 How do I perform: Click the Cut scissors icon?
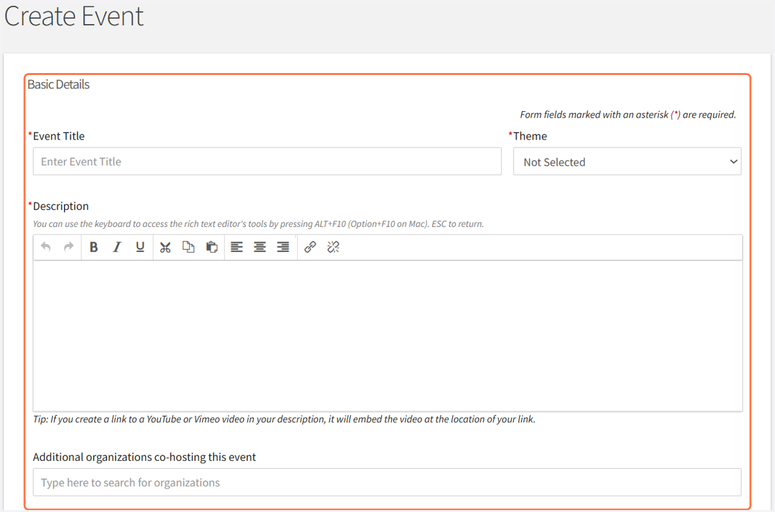coord(165,247)
